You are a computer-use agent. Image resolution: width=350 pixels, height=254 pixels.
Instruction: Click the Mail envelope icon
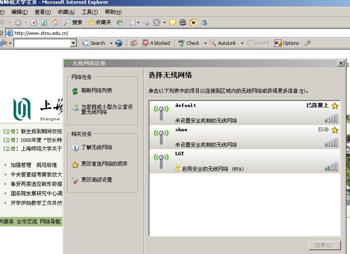click(133, 22)
